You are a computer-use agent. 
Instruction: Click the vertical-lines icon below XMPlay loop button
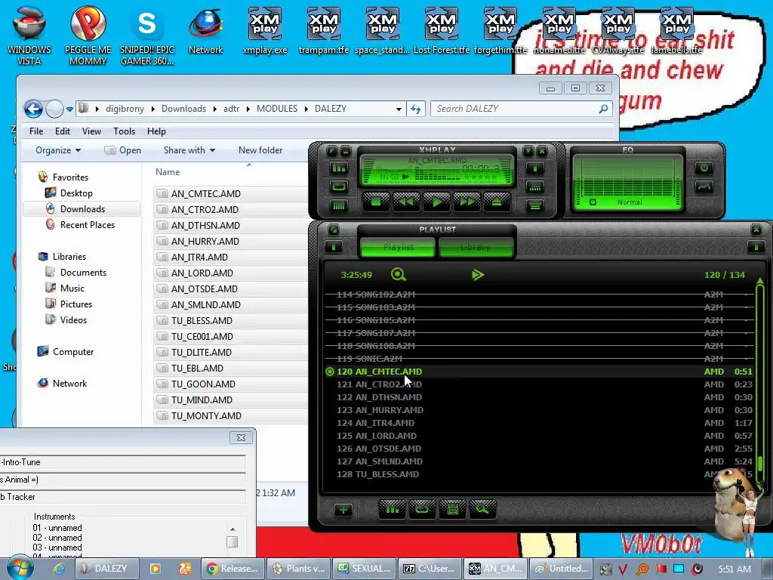pos(339,205)
